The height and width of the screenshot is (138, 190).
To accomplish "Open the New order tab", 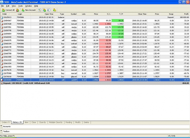I will pyautogui.click(x=26, y=123).
